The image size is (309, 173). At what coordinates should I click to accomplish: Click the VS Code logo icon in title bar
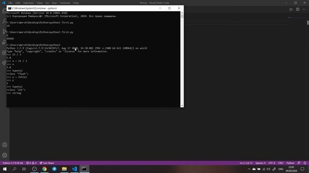(x=3, y=3)
